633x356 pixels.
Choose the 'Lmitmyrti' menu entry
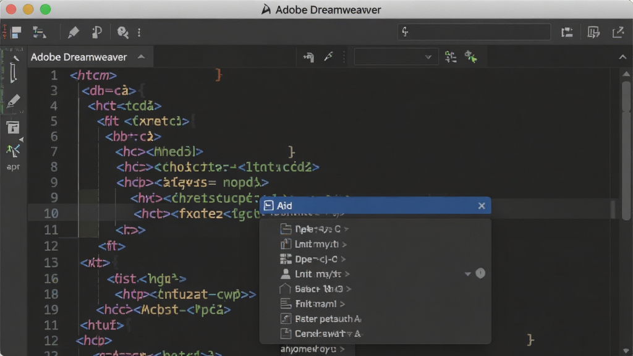tap(317, 244)
